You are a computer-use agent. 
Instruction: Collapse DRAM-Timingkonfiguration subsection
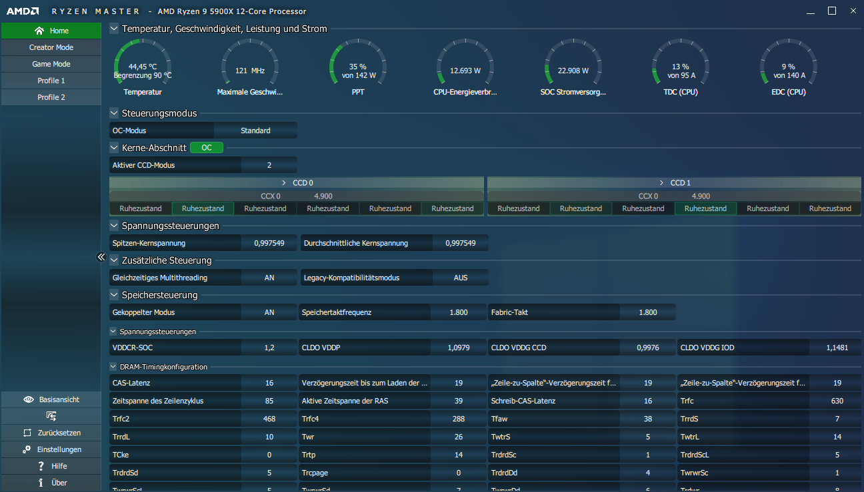(x=113, y=366)
